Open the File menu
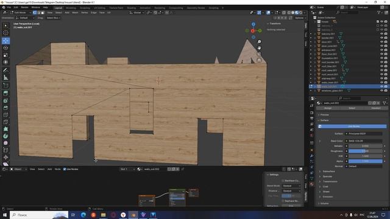Screen dimensions: 390x219 click(x=9, y=7)
